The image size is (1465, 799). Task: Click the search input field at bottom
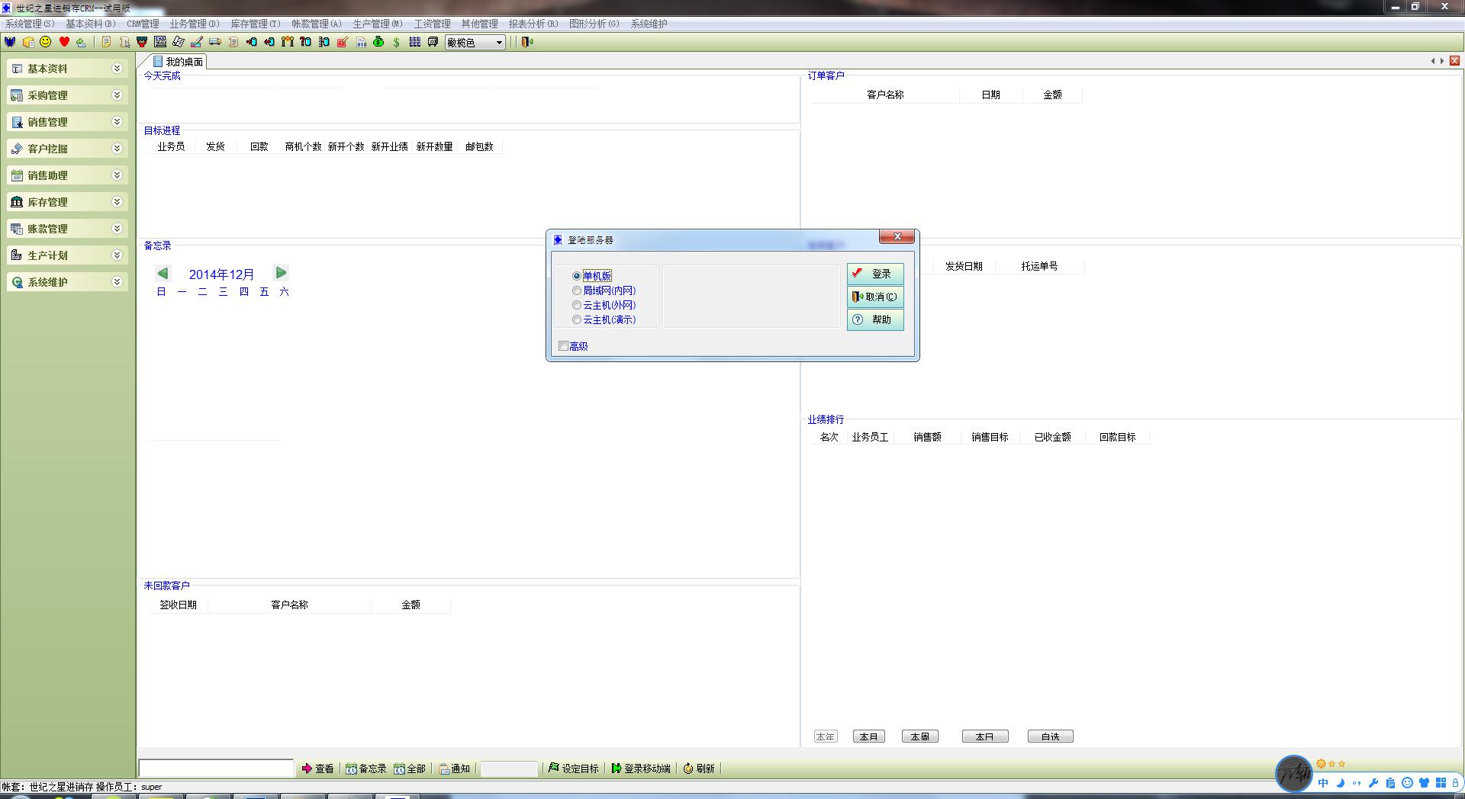point(216,768)
